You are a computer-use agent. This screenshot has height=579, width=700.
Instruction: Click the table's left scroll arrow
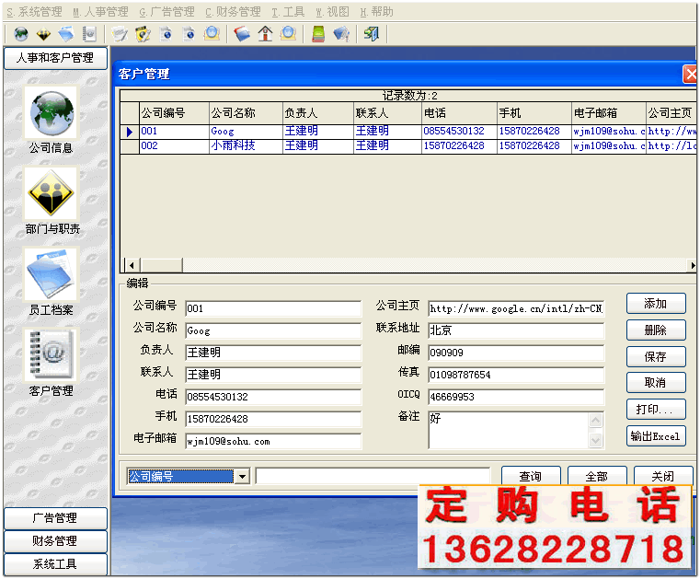tap(132, 265)
